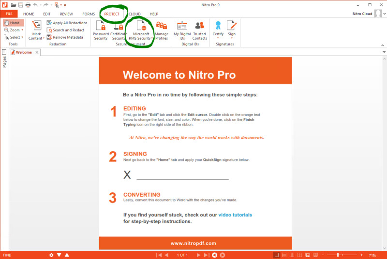Go to the first page
This screenshot has height=259, width=387.
tap(159, 255)
